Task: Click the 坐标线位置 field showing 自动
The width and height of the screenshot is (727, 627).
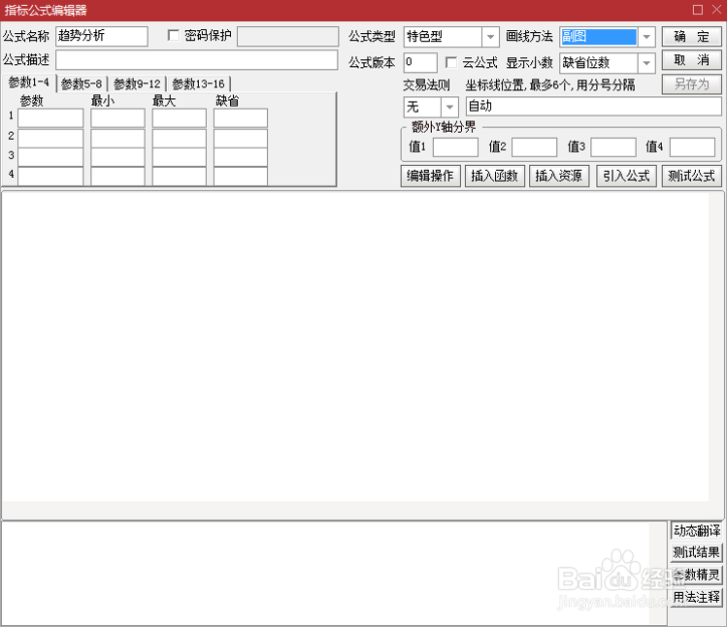Action: (593, 106)
